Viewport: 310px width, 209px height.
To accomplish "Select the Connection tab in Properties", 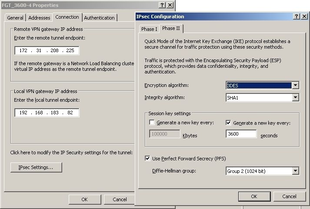I will tap(67, 17).
